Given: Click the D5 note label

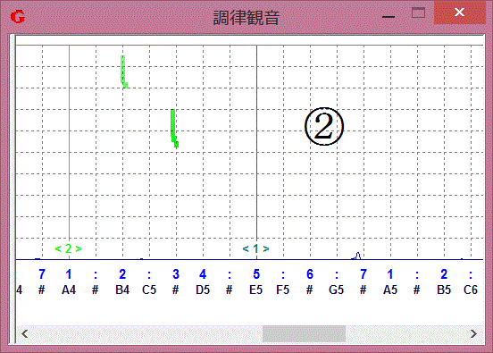Looking at the screenshot, I should pos(203,290).
